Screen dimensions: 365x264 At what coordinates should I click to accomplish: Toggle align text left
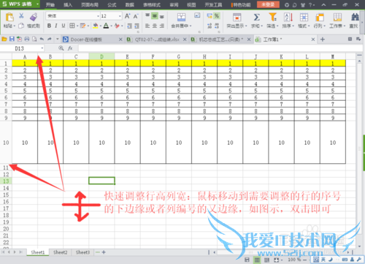pyautogui.click(x=147, y=26)
